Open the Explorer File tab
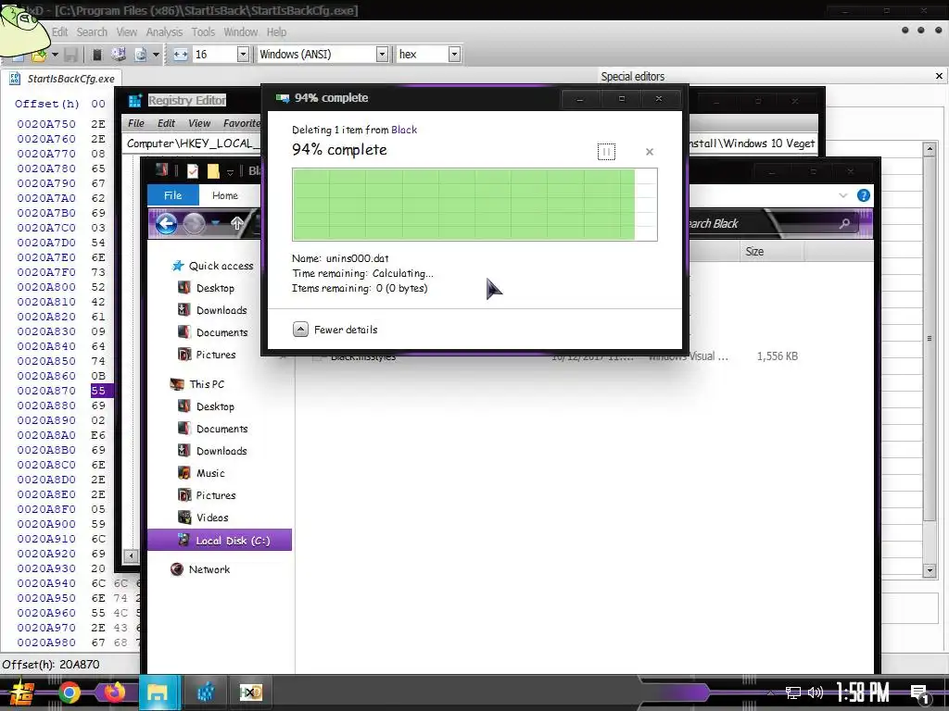This screenshot has height=711, width=949. click(172, 195)
